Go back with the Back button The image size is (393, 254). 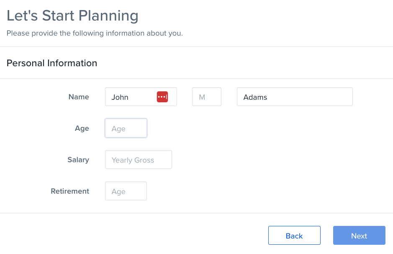tap(294, 236)
